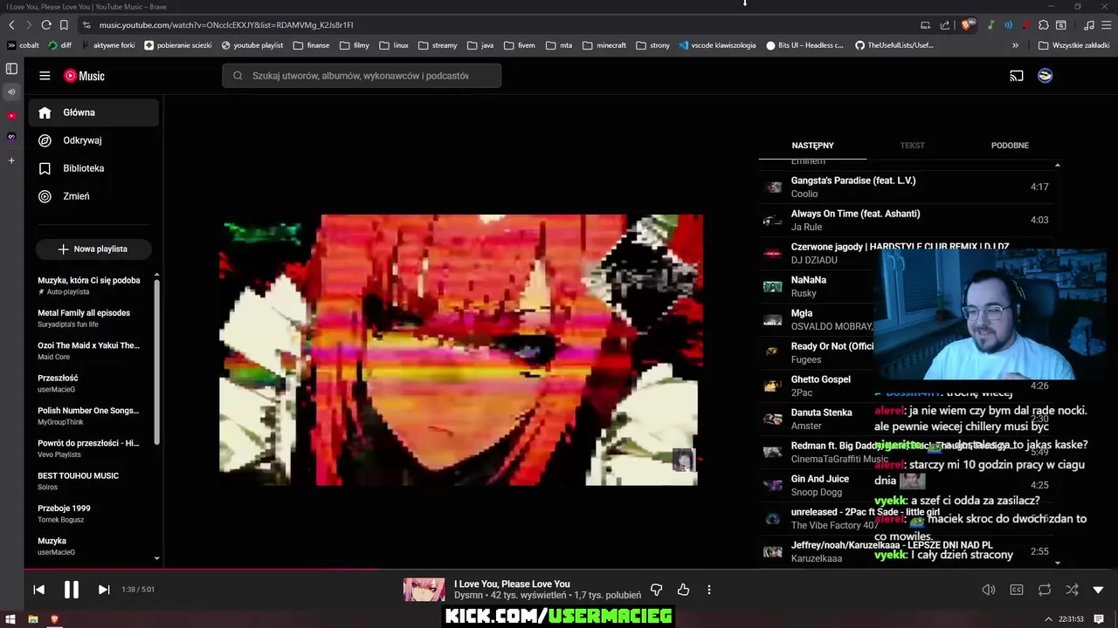Image resolution: width=1118 pixels, height=628 pixels.
Task: Open the Windows Start menu
Action: pos(11,619)
